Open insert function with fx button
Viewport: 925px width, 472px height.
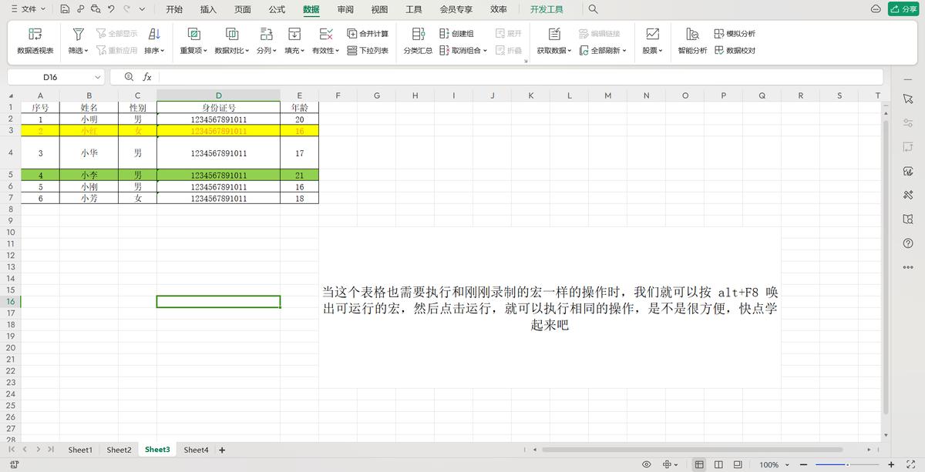[147, 77]
